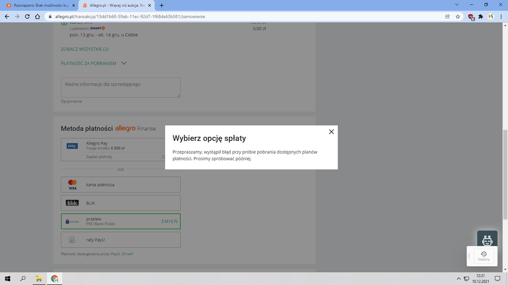Select przelew PKO Bank Polski option
This screenshot has width=508, height=285.
coord(121,221)
